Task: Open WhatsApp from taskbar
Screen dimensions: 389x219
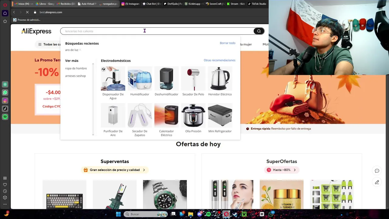Action: pos(271,214)
